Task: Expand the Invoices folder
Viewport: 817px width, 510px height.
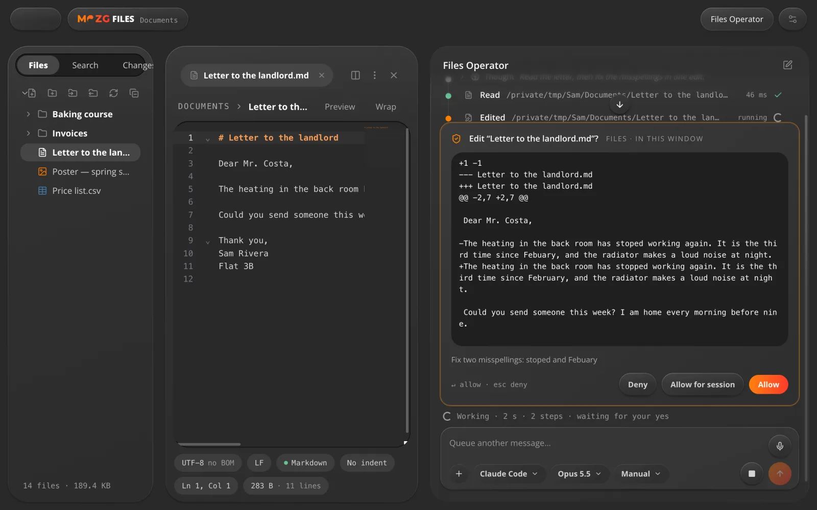Action: 28,133
